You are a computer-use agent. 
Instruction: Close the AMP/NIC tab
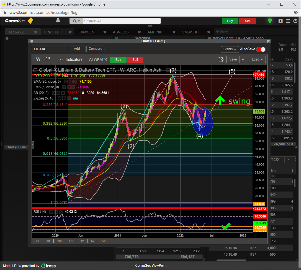174,32
